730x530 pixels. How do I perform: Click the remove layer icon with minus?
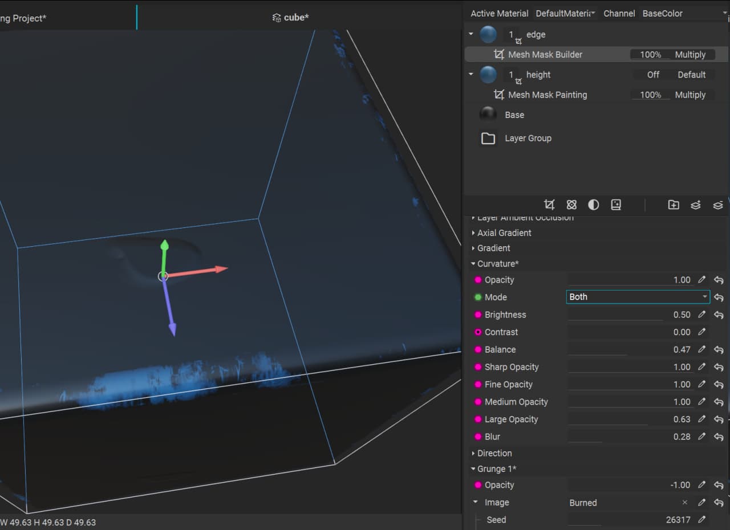718,205
